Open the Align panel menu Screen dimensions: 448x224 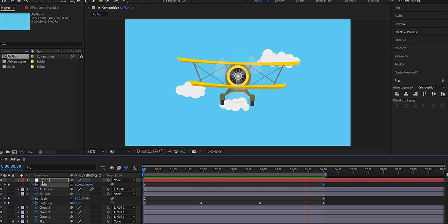[443, 80]
